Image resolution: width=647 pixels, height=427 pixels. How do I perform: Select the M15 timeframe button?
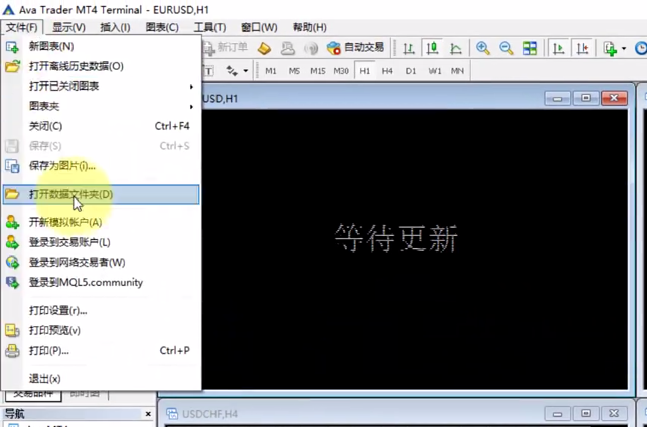tap(318, 71)
